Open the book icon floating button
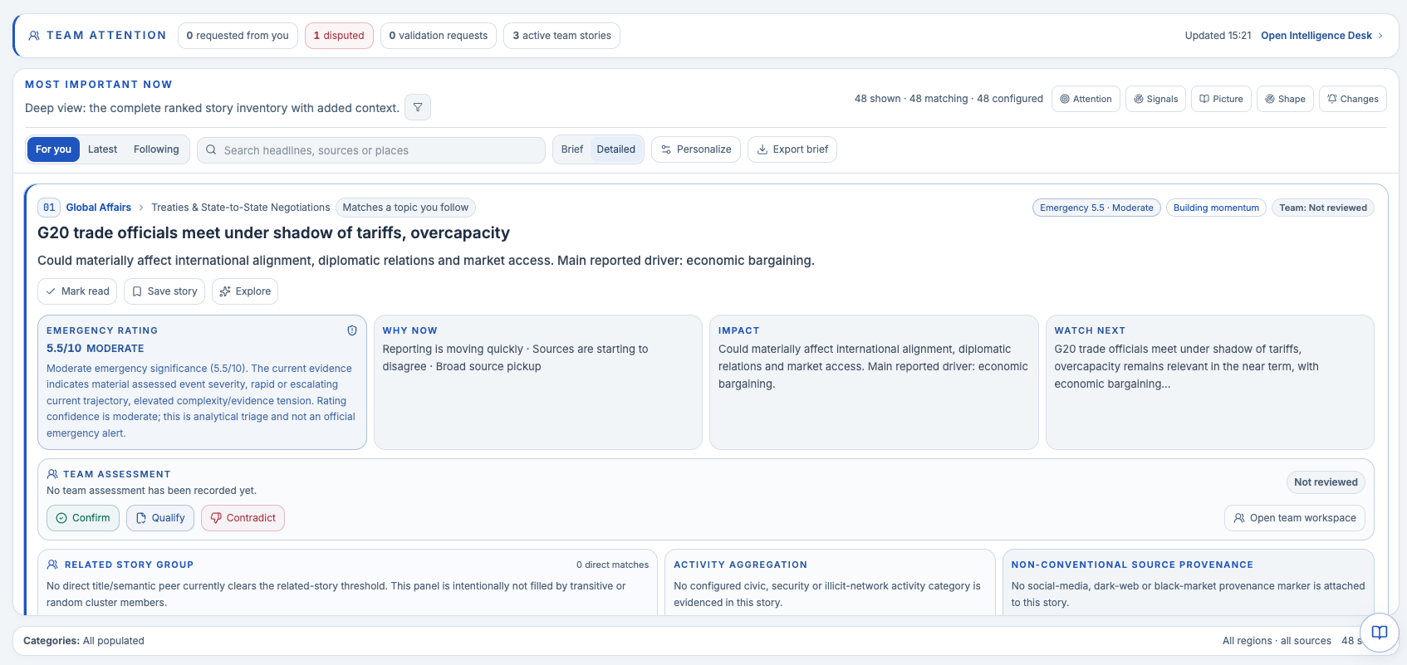This screenshot has width=1407, height=665. (x=1379, y=633)
